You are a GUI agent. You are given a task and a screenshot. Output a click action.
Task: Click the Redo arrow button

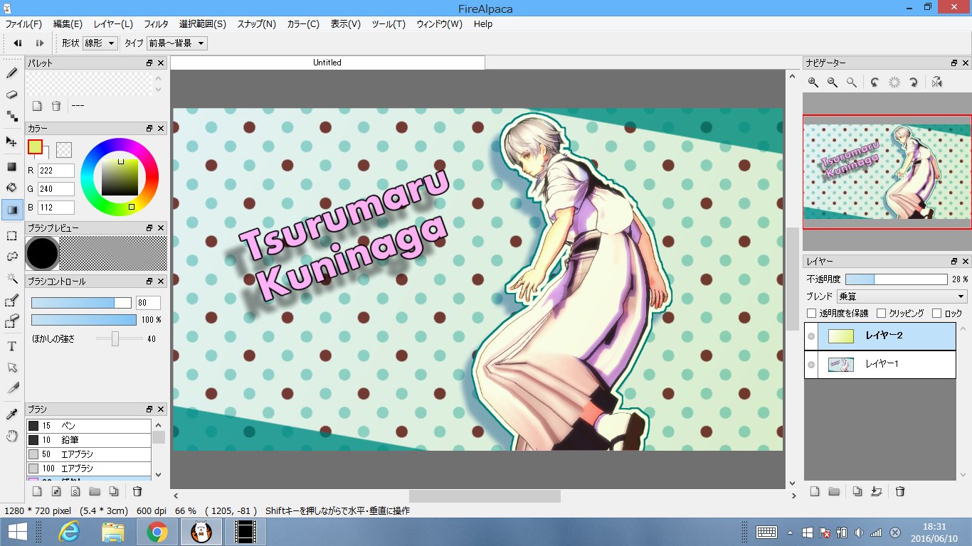40,43
